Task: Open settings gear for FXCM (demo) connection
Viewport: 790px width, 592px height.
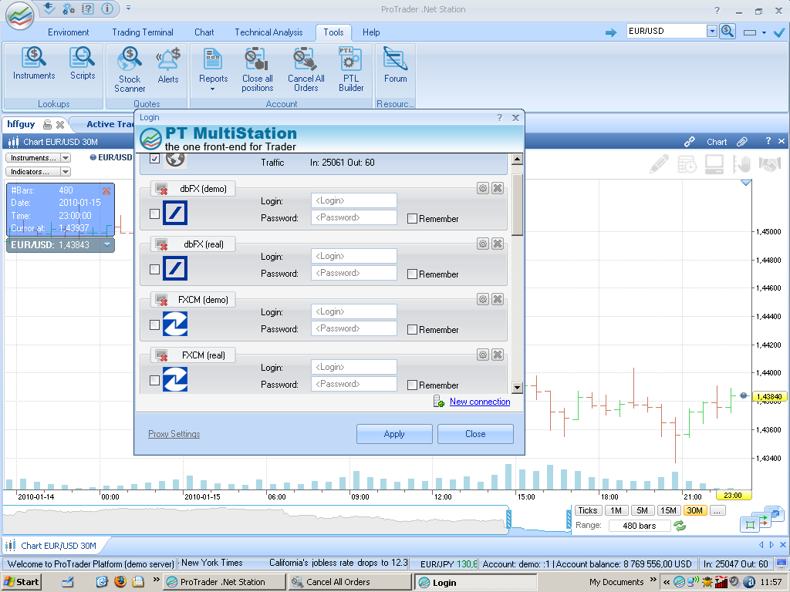Action: click(483, 299)
